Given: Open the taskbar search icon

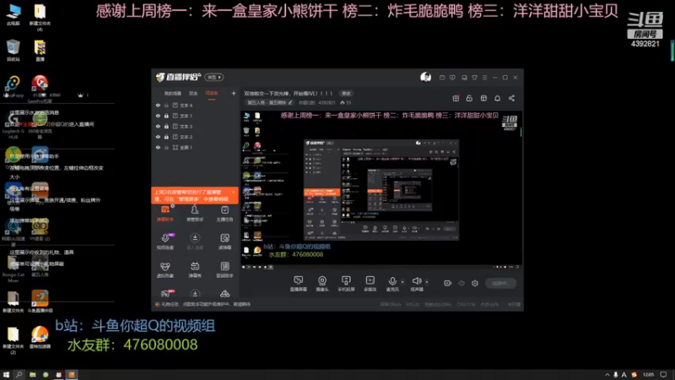Looking at the screenshot, I should (x=19, y=375).
